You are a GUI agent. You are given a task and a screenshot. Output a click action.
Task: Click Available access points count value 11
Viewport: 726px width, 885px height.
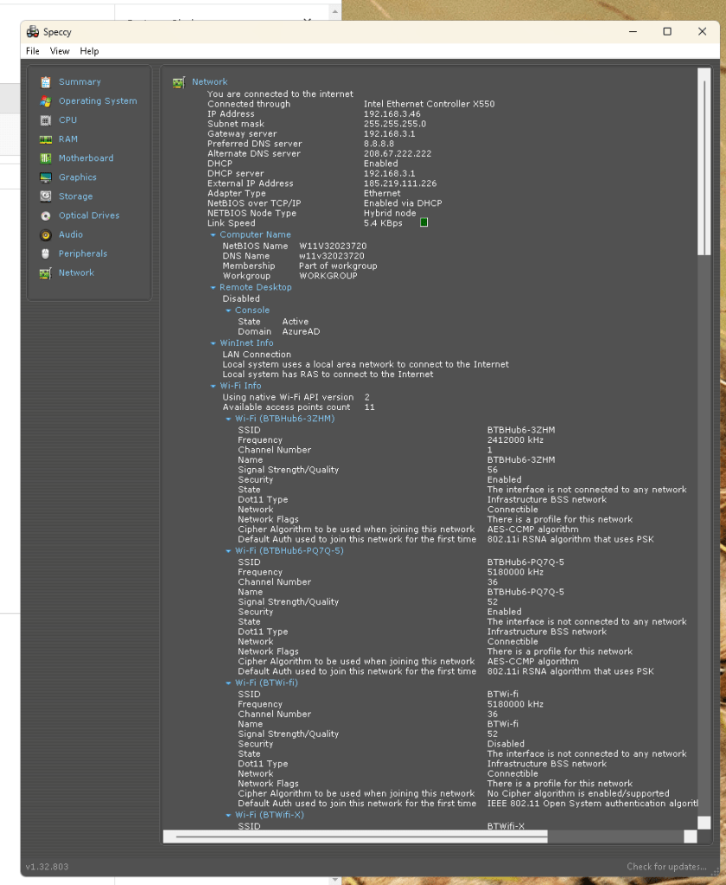tap(369, 407)
